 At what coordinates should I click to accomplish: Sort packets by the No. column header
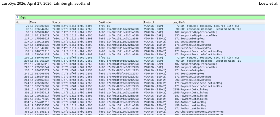pyautogui.click(x=22, y=22)
